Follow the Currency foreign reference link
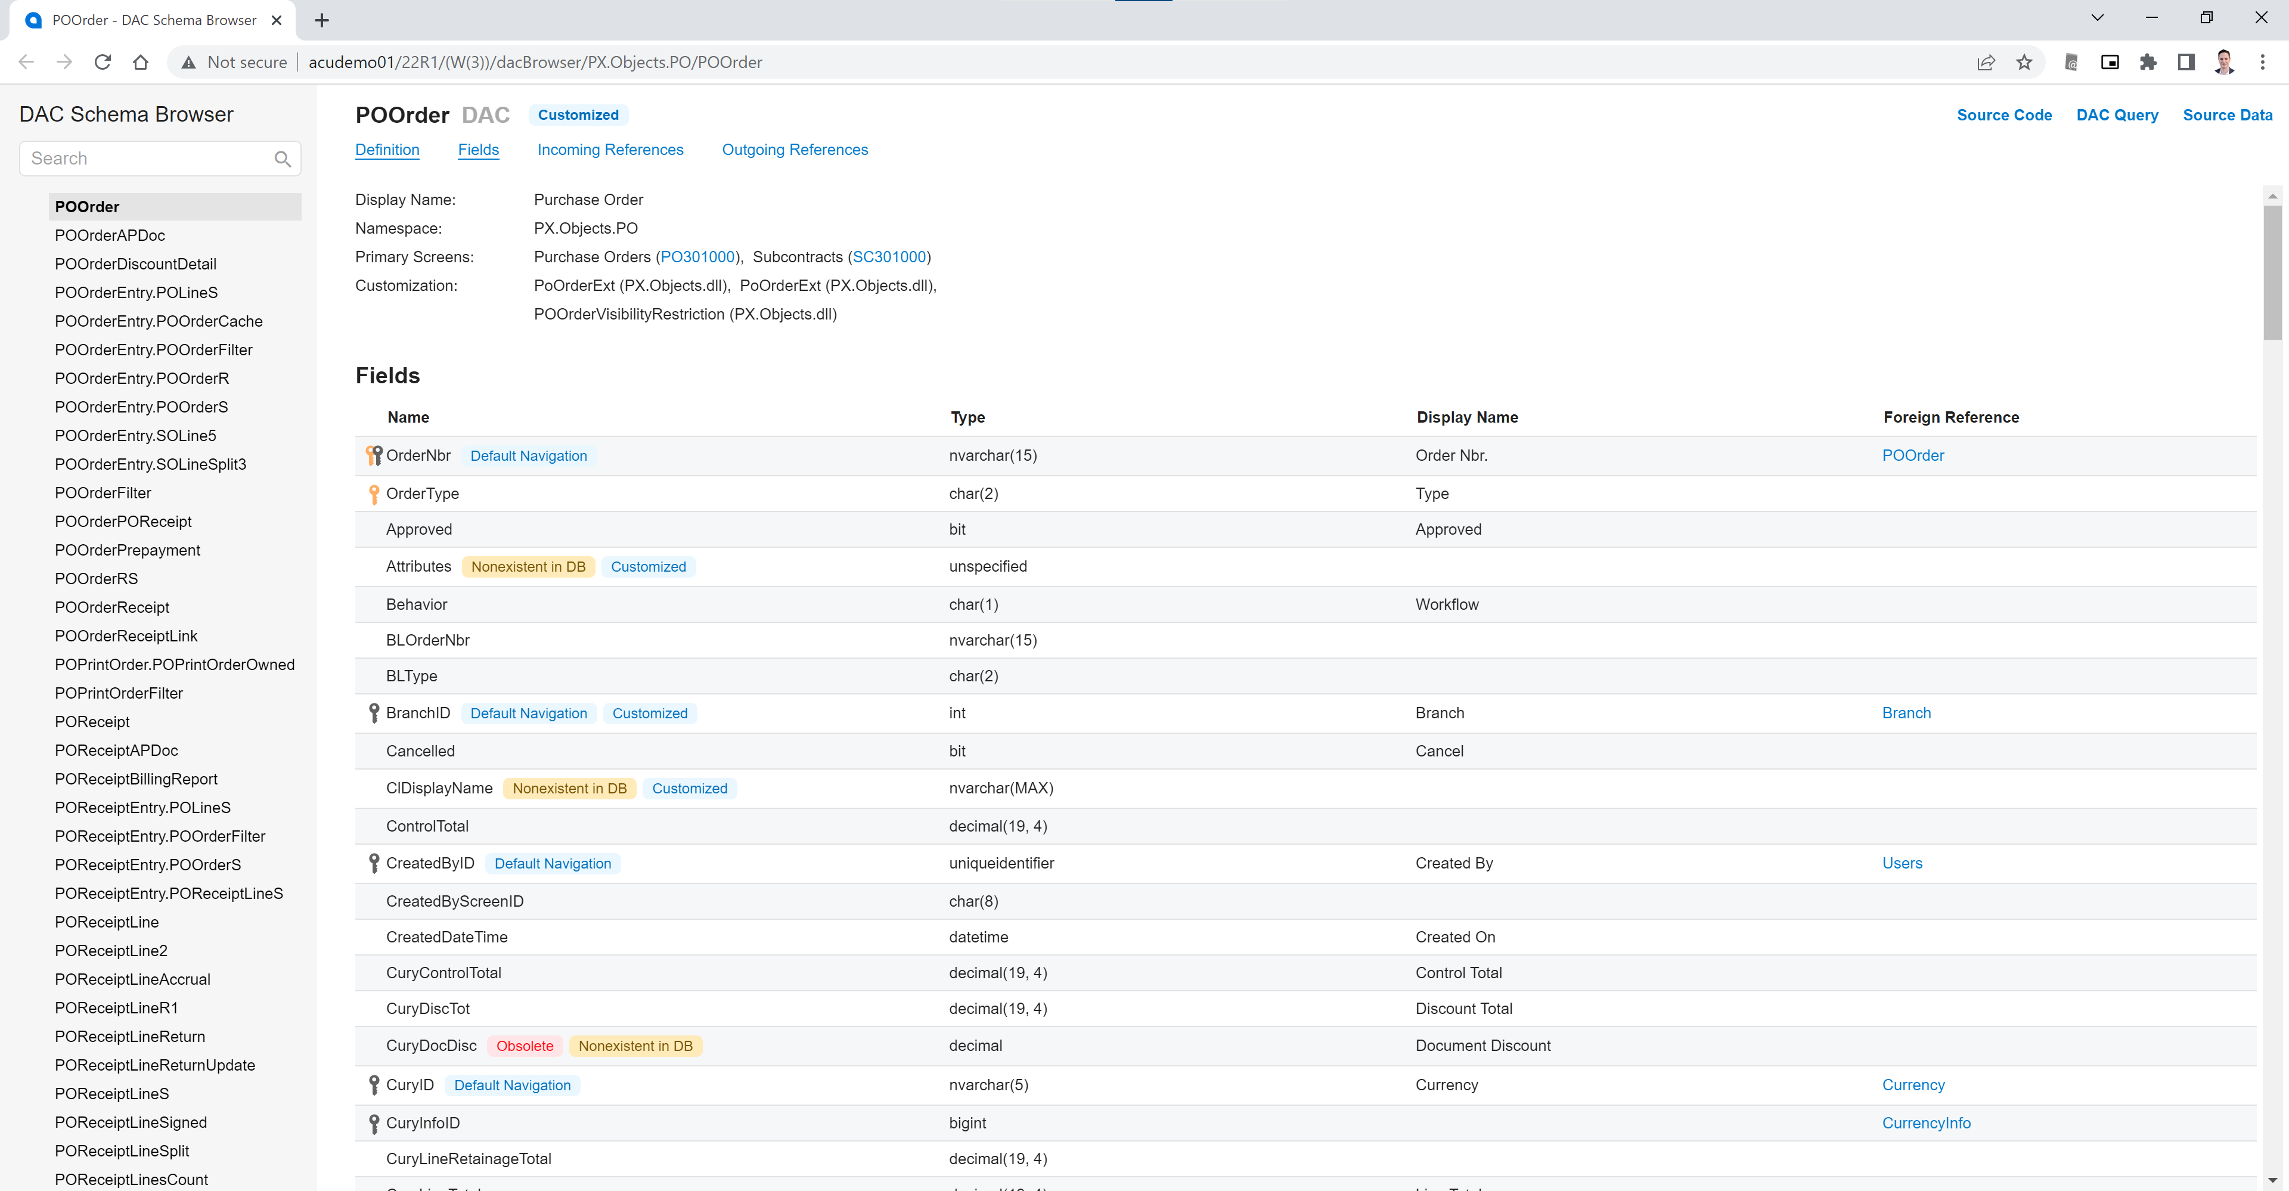This screenshot has height=1191, width=2289. (x=1913, y=1084)
